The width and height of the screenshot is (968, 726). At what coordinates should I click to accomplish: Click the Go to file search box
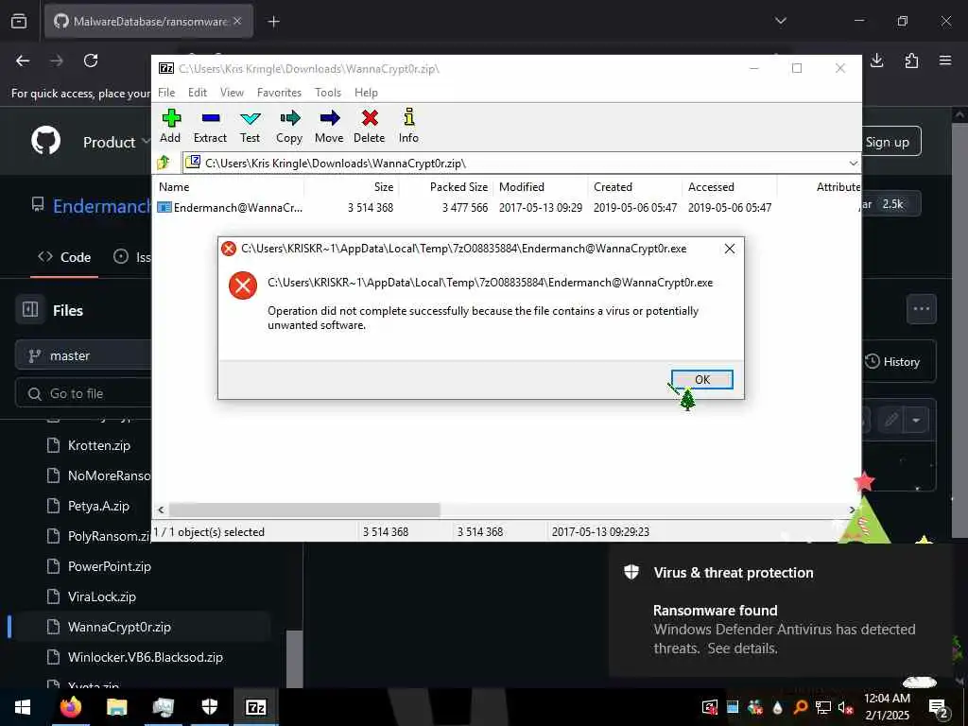tap(83, 393)
